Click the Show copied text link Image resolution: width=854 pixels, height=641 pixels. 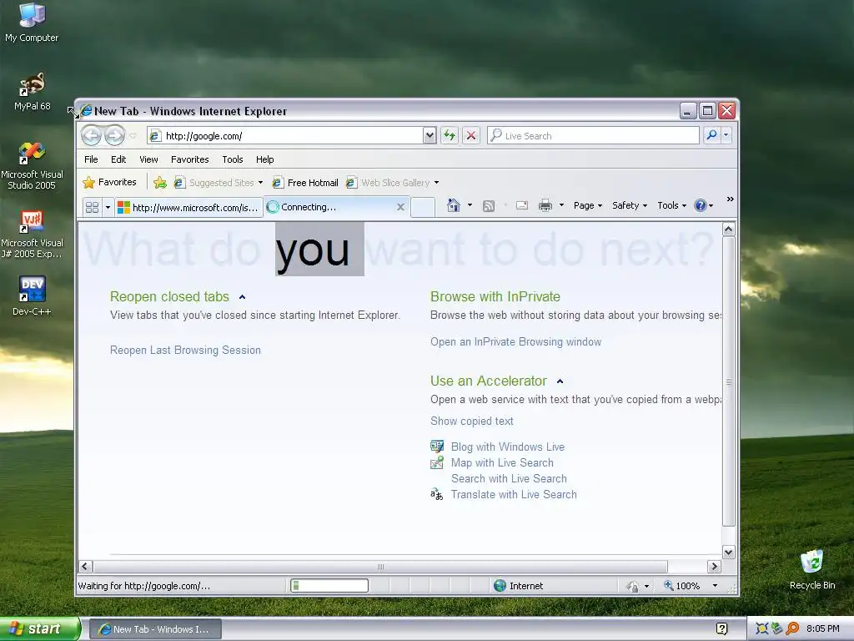click(472, 421)
